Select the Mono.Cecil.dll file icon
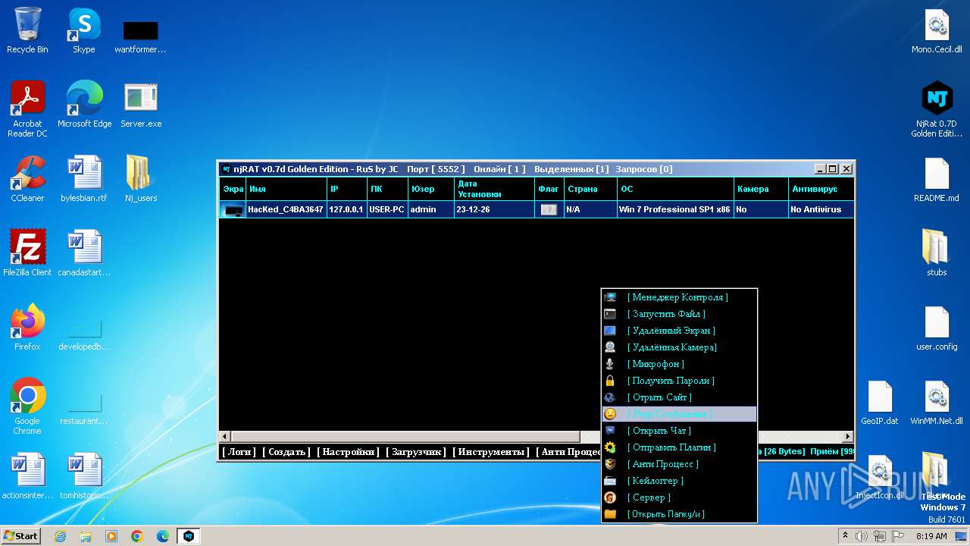 click(x=937, y=30)
